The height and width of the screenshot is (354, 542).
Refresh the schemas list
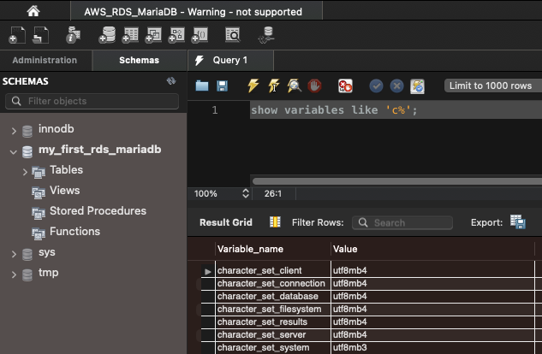coord(171,80)
